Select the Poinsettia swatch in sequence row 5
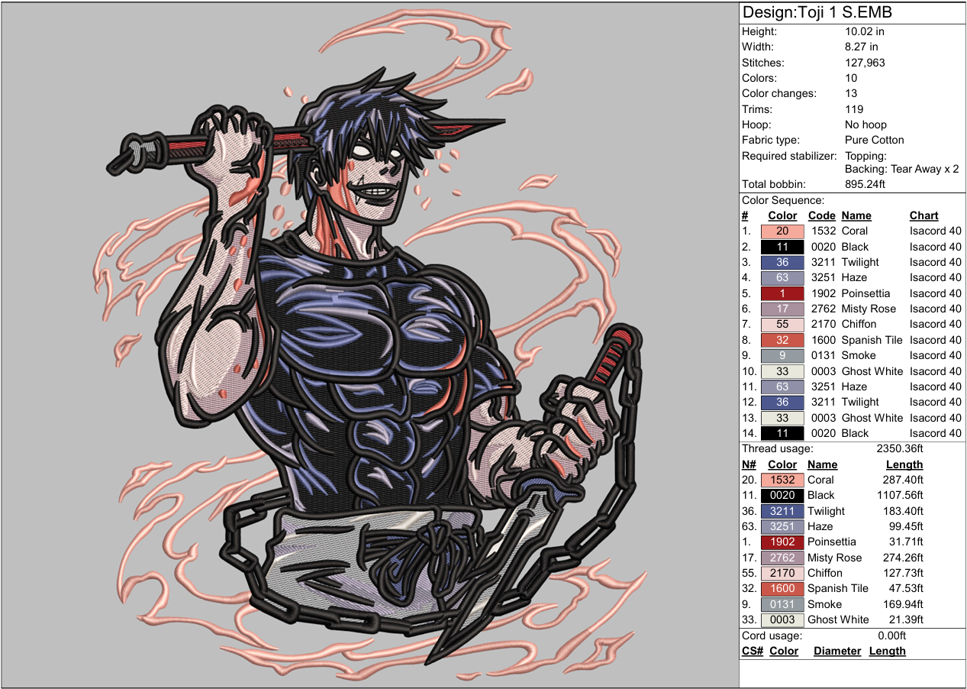The image size is (967, 689). [782, 293]
